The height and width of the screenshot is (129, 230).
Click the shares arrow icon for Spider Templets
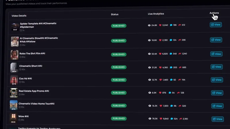pos(180,25)
